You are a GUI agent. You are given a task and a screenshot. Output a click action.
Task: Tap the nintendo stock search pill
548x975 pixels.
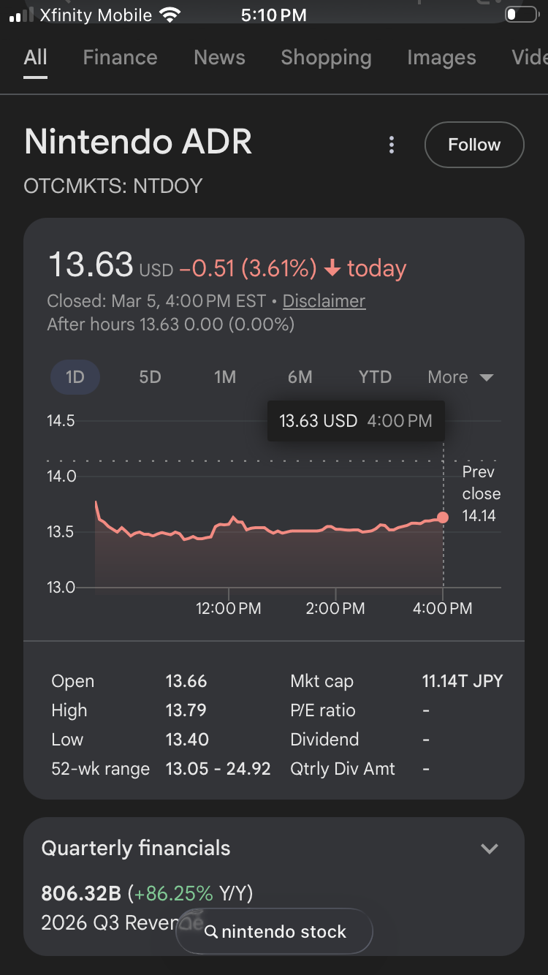pyautogui.click(x=275, y=932)
